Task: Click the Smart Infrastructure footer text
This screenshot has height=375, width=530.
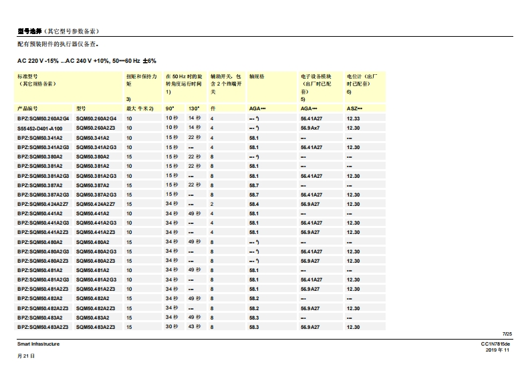Action: click(x=38, y=344)
